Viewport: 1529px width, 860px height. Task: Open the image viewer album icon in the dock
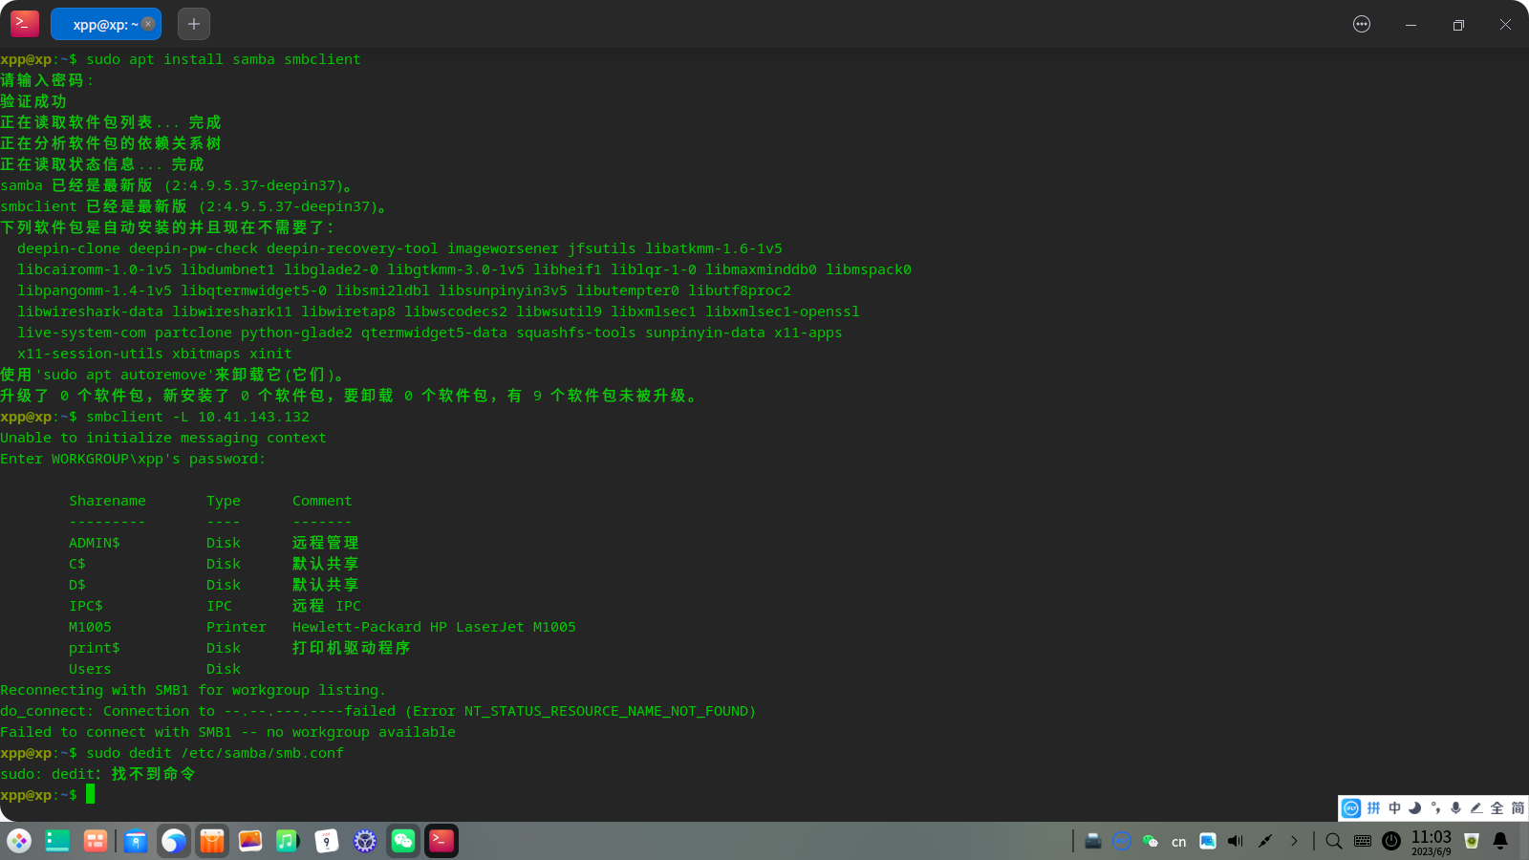[250, 841]
